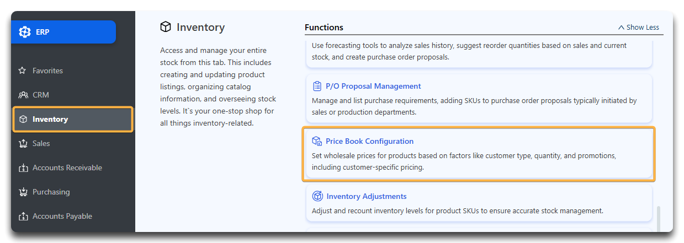Collapse functions with Show Less
Image resolution: width=684 pixels, height=243 pixels.
point(638,27)
